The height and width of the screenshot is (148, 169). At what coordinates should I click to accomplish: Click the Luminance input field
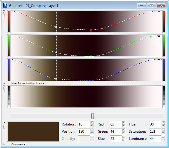155,139
